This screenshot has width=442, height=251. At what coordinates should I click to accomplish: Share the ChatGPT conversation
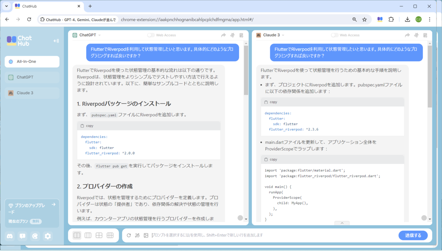pos(223,35)
